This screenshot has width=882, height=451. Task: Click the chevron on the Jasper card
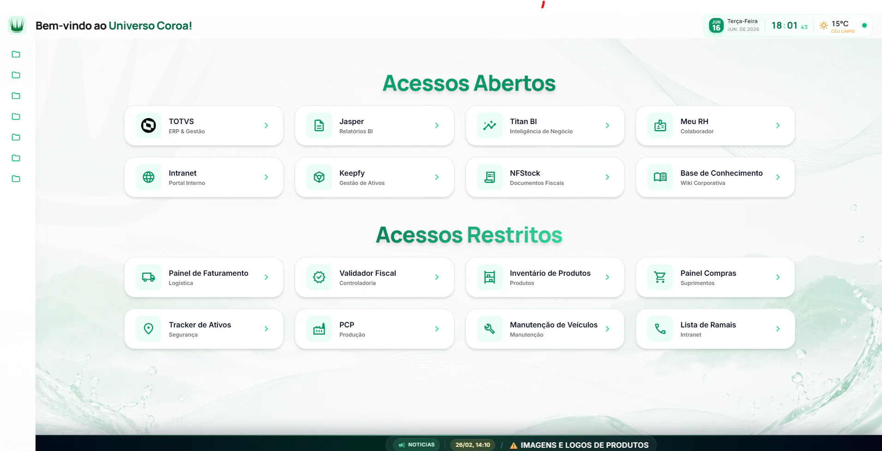pyautogui.click(x=437, y=125)
